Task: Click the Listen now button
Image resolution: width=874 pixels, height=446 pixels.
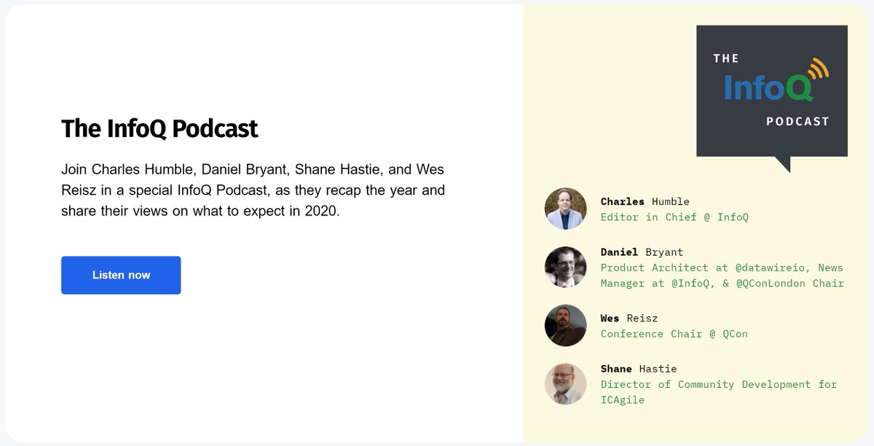Action: [x=121, y=275]
